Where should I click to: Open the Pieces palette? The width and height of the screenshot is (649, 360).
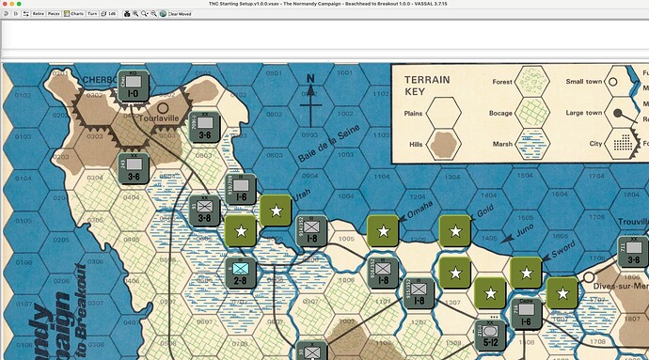click(x=54, y=14)
